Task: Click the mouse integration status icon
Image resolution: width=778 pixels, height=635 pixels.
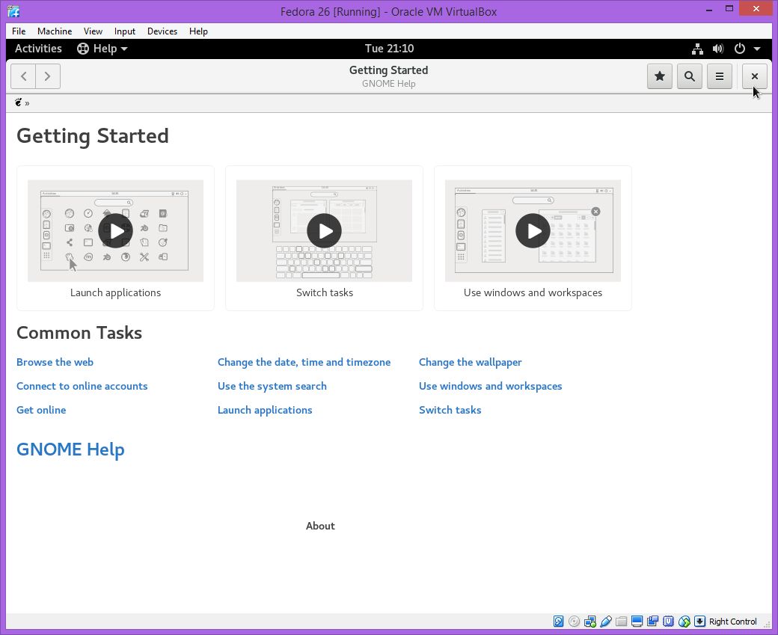Action: pyautogui.click(x=684, y=621)
